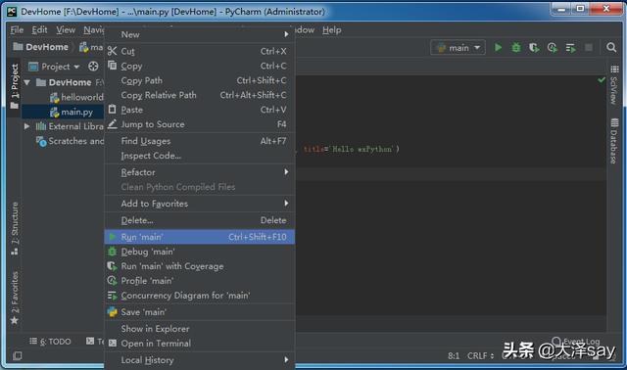Open the main run configuration dropdown
627x370 pixels.
tap(458, 48)
